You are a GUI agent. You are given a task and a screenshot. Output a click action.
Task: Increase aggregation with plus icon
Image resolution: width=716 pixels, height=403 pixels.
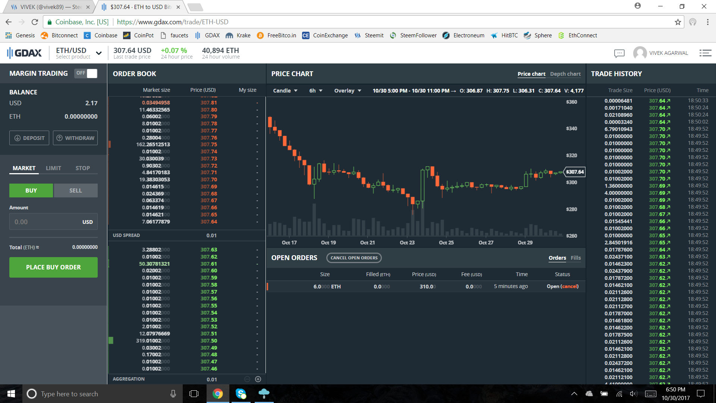258,379
